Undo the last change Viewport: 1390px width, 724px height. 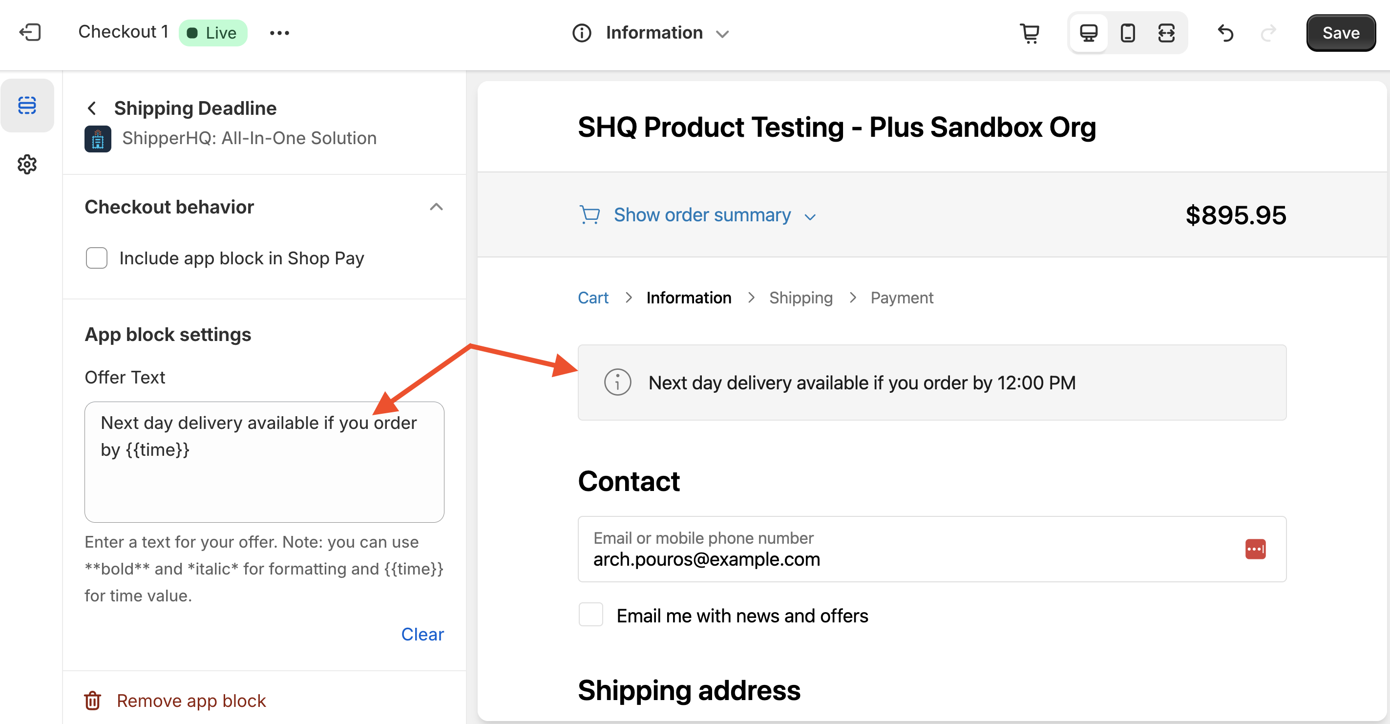click(x=1225, y=33)
